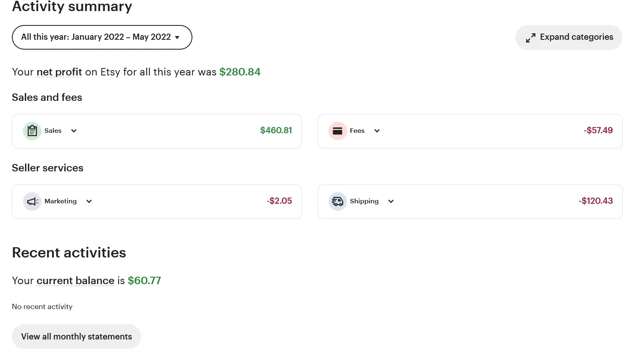Click the Sales clipboard icon
640x362 pixels.
tap(32, 131)
